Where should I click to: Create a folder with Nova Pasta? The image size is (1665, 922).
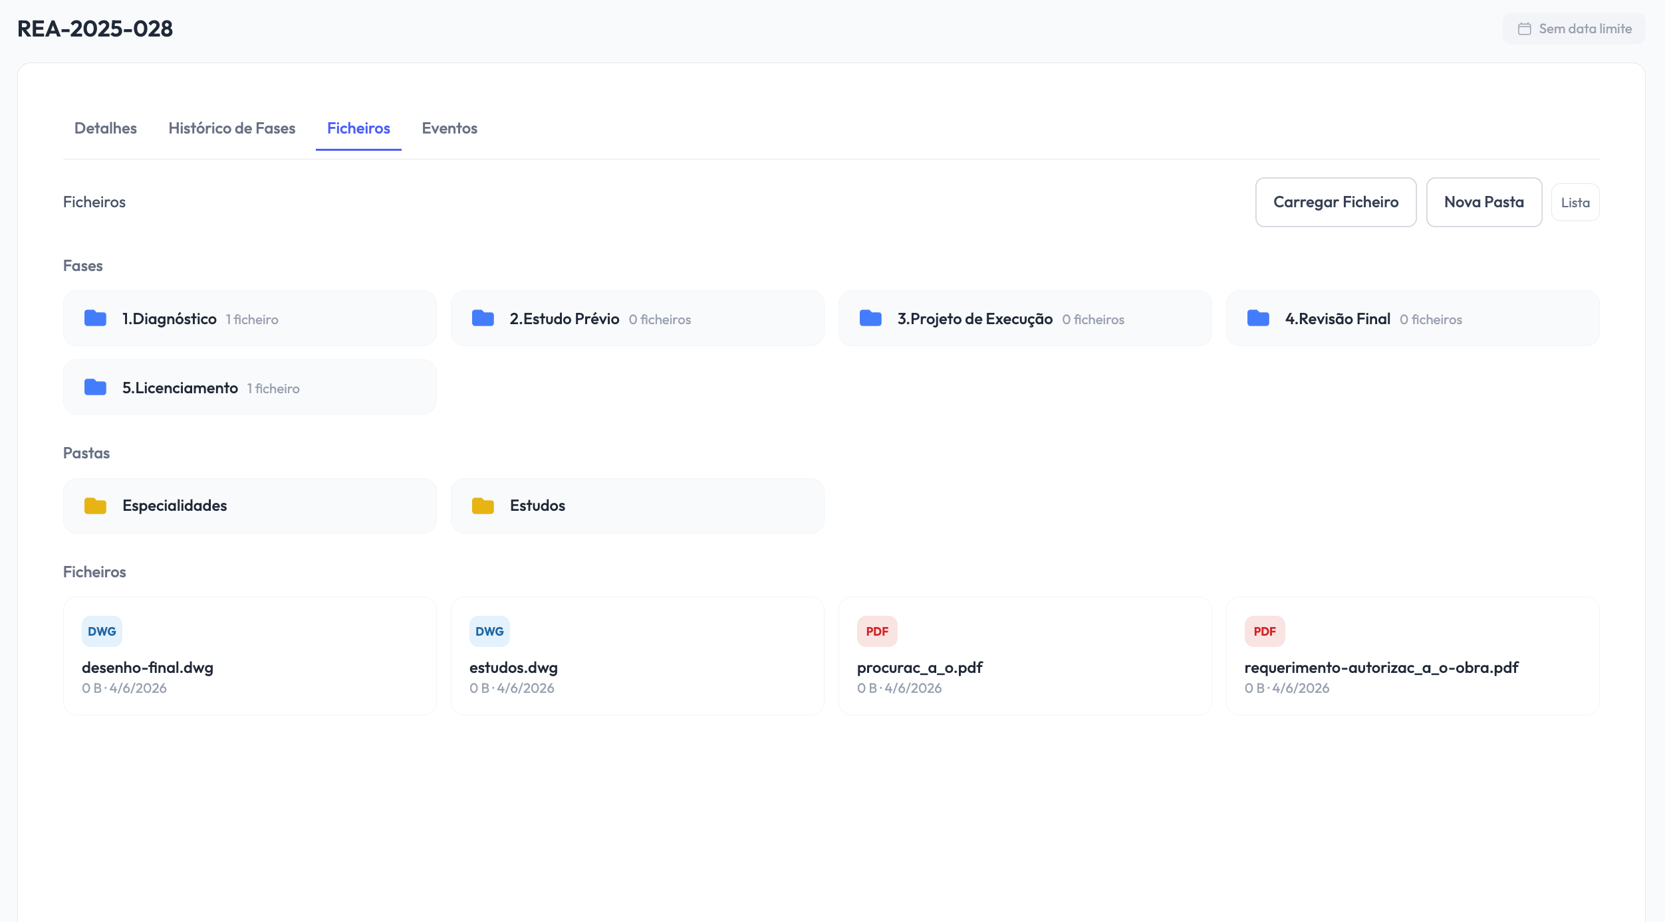[x=1483, y=202]
